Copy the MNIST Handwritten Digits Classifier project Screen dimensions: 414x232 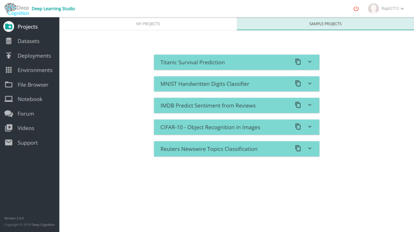coord(298,84)
